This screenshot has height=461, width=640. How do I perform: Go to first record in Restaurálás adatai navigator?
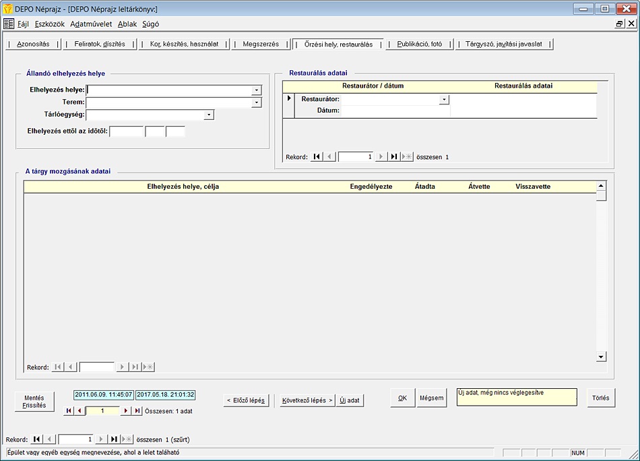(x=317, y=156)
